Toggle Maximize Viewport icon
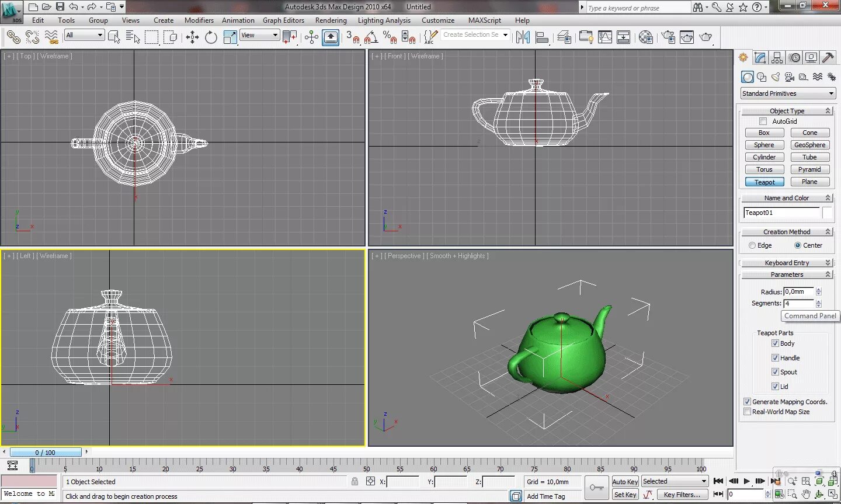The width and height of the screenshot is (841, 504). tap(833, 495)
